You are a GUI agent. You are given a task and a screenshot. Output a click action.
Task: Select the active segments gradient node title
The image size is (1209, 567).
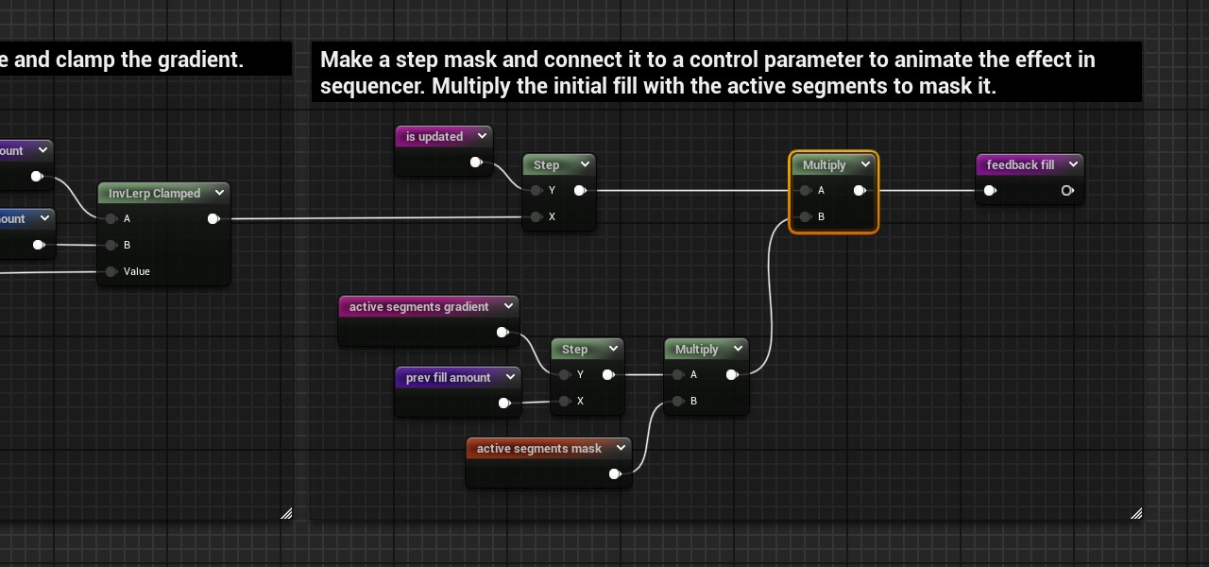click(418, 306)
